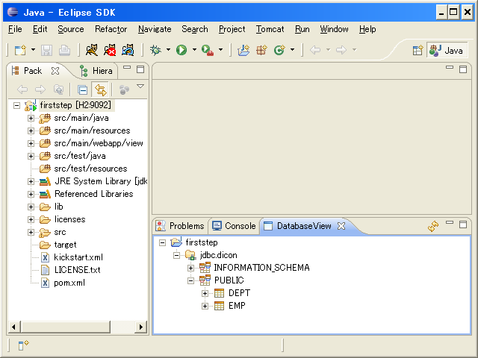Expand the src/main/java folder
The width and height of the screenshot is (478, 358).
click(31, 118)
